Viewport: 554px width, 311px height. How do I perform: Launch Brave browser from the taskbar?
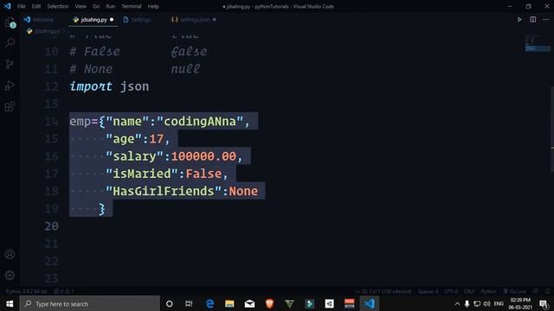click(269, 303)
